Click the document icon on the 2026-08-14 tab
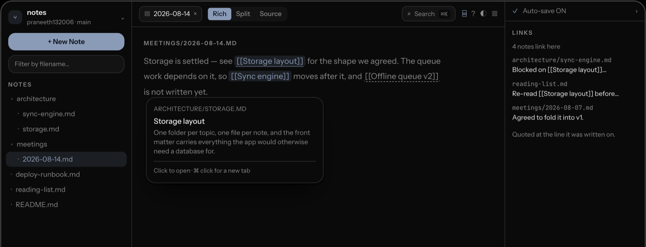Image resolution: width=646 pixels, height=247 pixels. click(147, 14)
